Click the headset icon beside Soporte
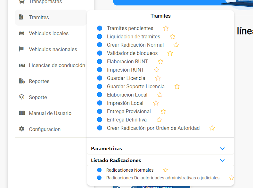The width and height of the screenshot is (253, 188). pos(22,97)
